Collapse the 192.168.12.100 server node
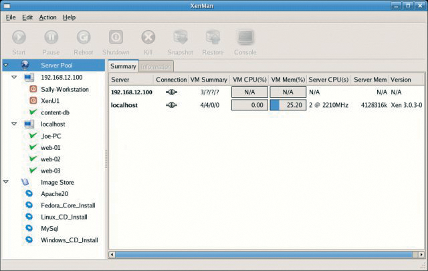The height and width of the screenshot is (271, 428). (x=14, y=78)
